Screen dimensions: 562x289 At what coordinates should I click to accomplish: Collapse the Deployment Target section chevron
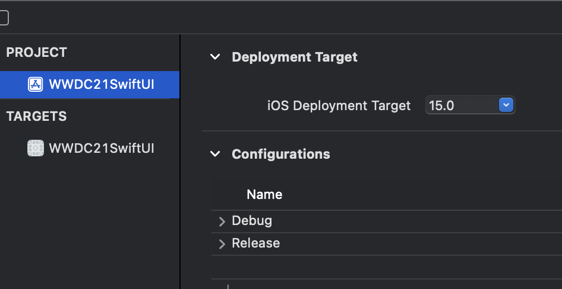(215, 57)
